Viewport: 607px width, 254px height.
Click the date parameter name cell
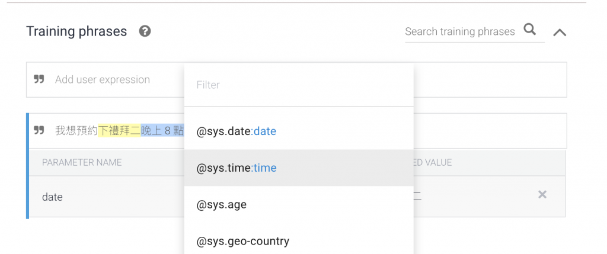53,197
